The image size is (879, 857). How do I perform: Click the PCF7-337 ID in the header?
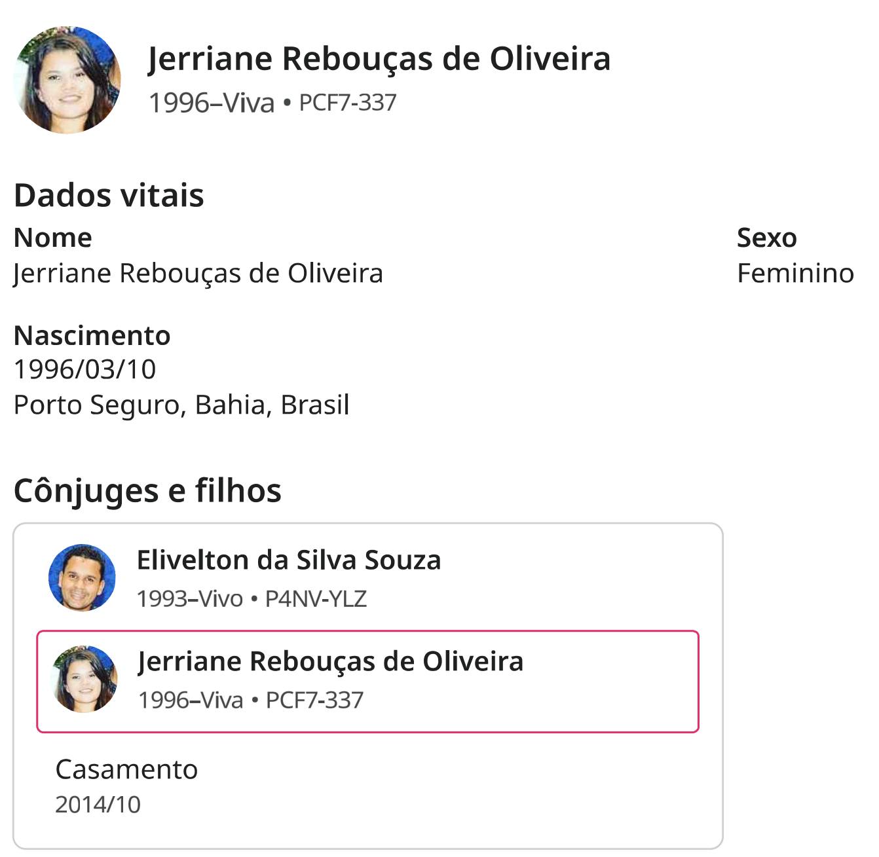348,103
